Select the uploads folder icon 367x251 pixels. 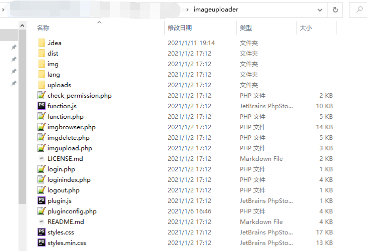[x=42, y=85]
